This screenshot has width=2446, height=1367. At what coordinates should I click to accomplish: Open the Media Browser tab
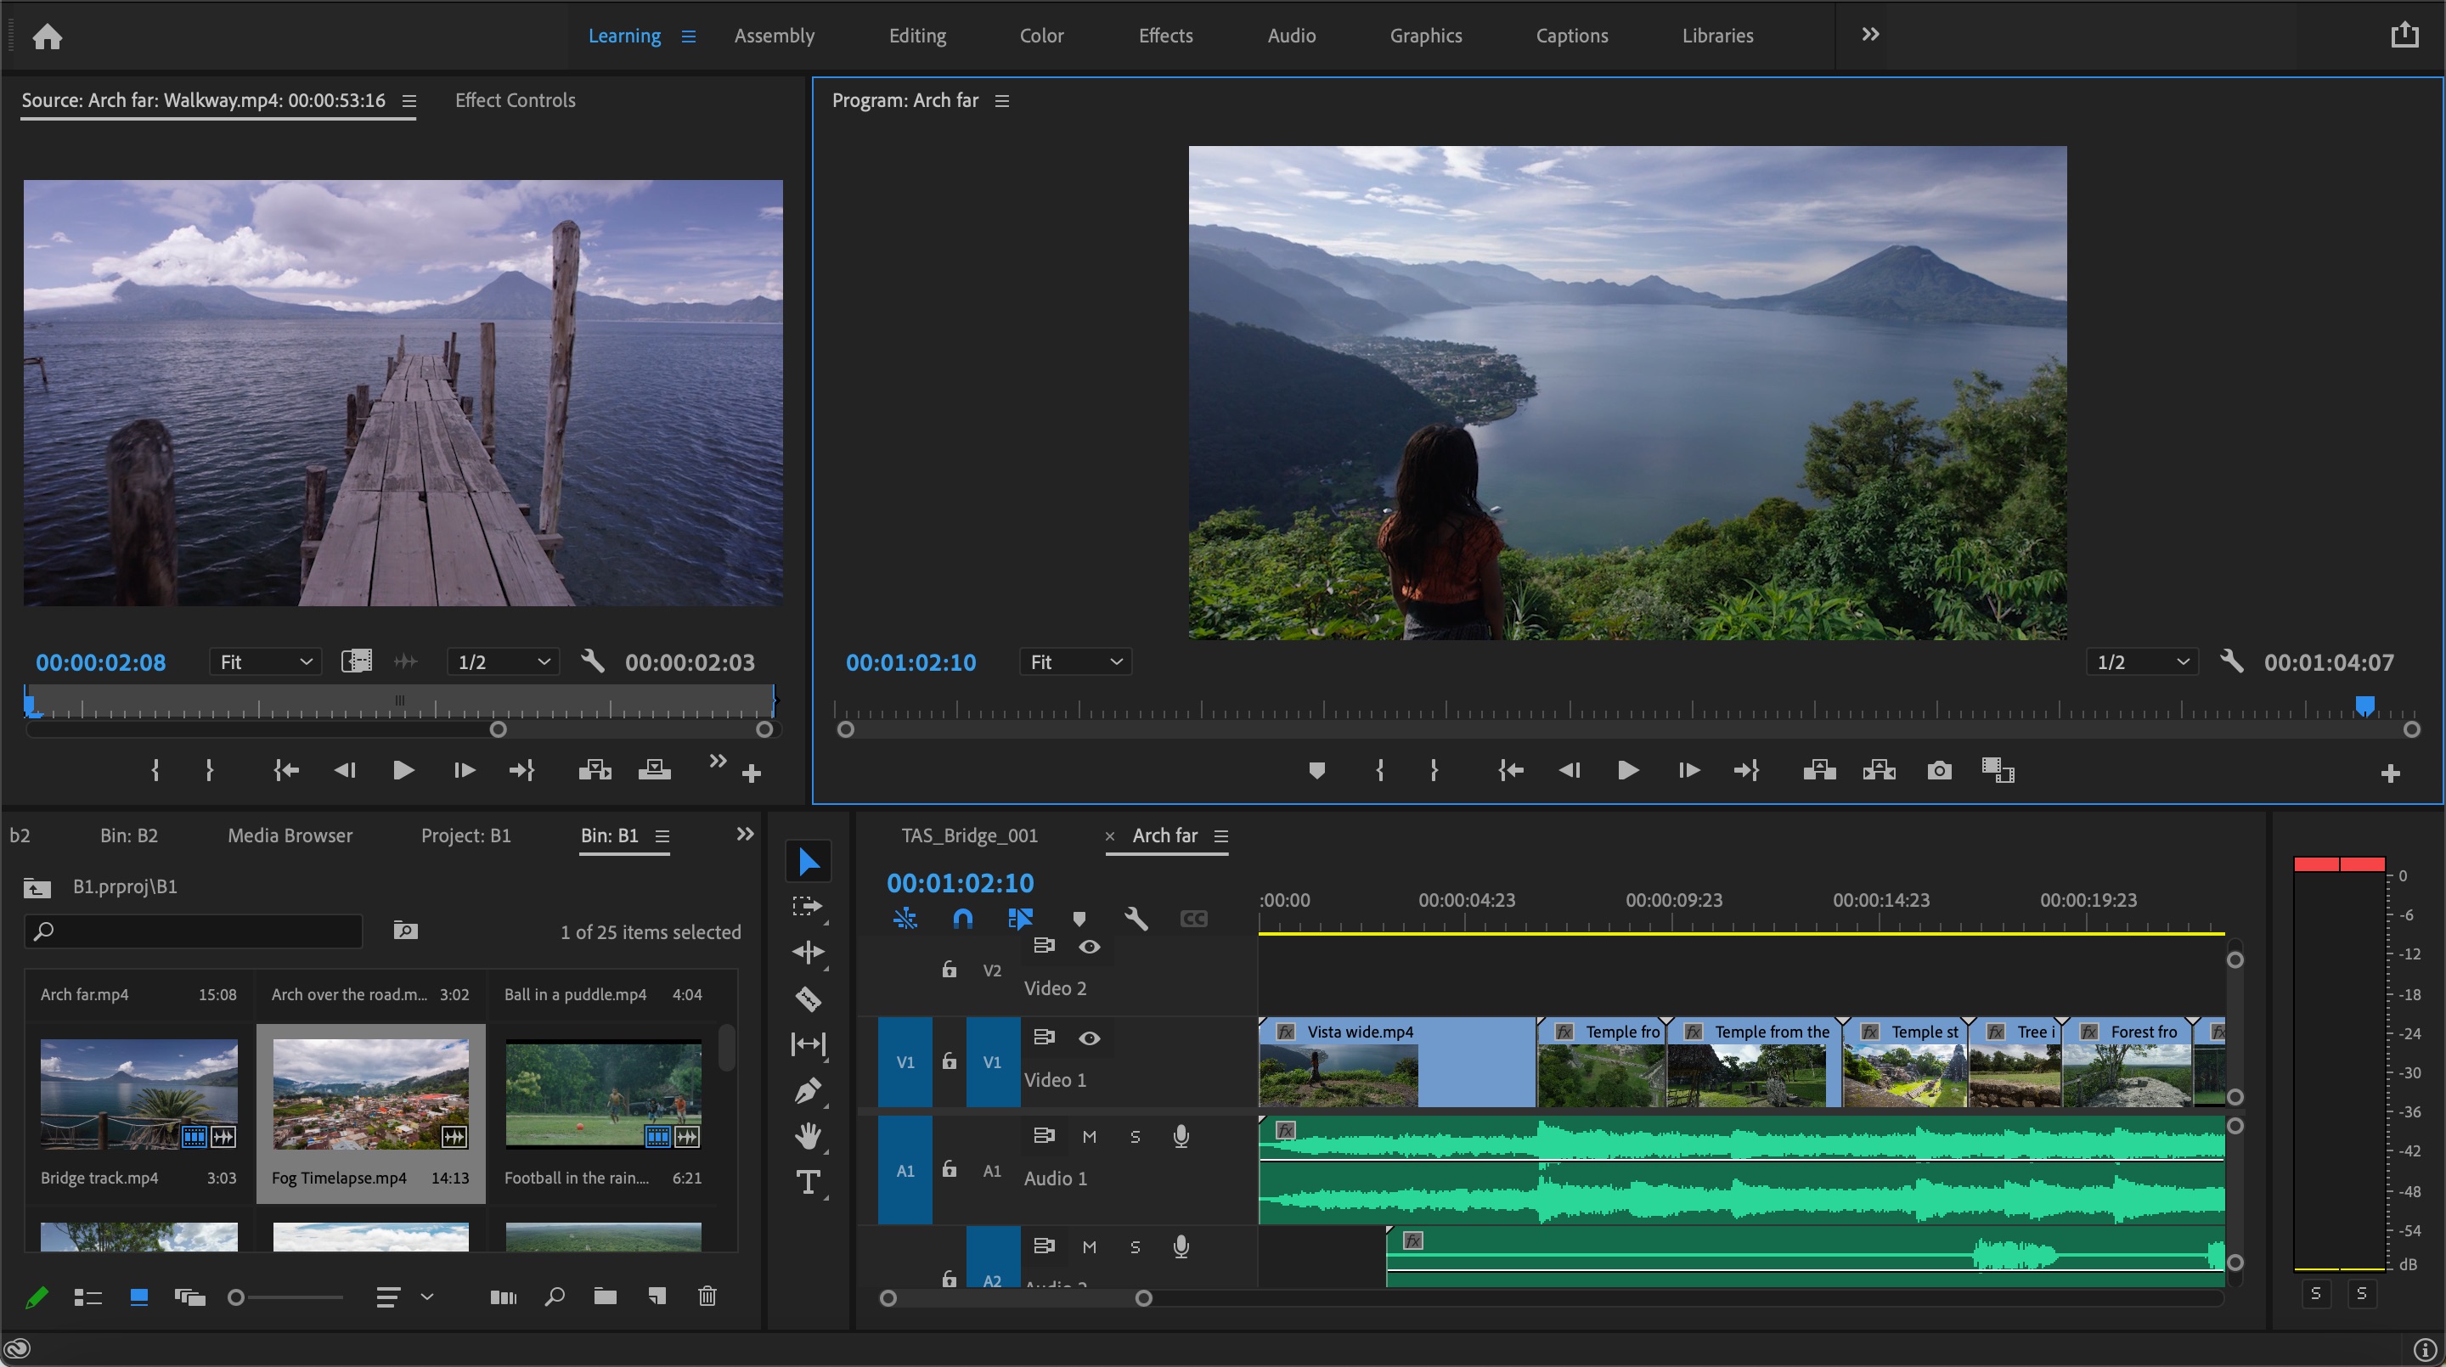[x=290, y=835]
